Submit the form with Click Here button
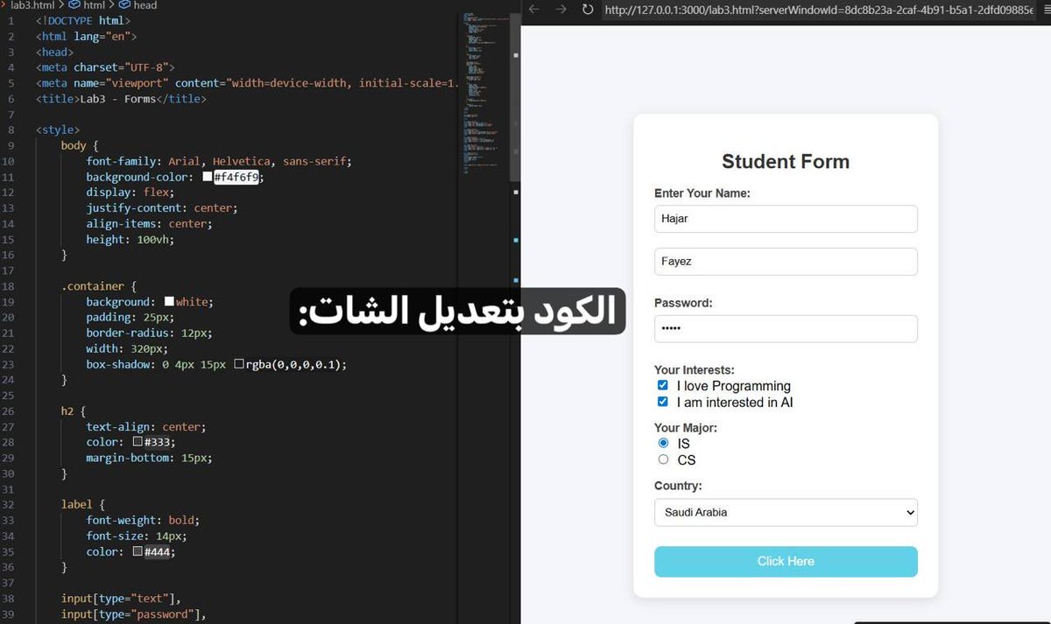Viewport: 1051px width, 624px height. click(x=786, y=562)
